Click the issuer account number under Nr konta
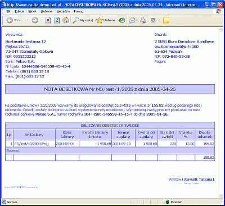Screen dimensions: 225x206 pos(46,66)
